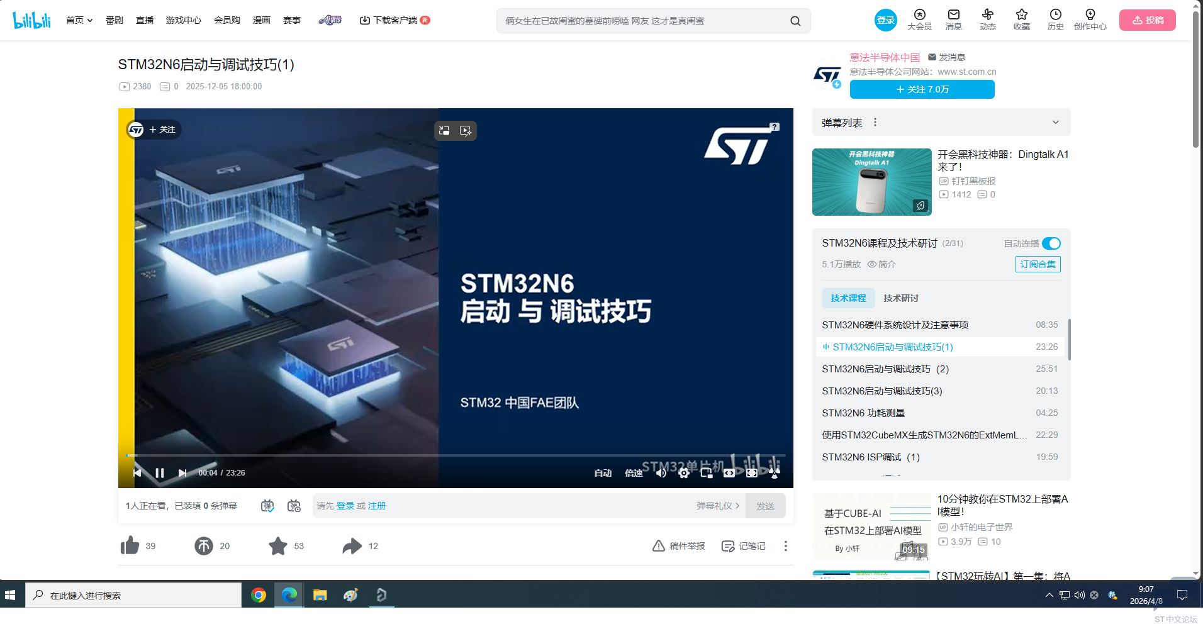Viewport: 1203px width, 629px height.
Task: Click the 关注 7.0万 follow button
Action: (921, 89)
